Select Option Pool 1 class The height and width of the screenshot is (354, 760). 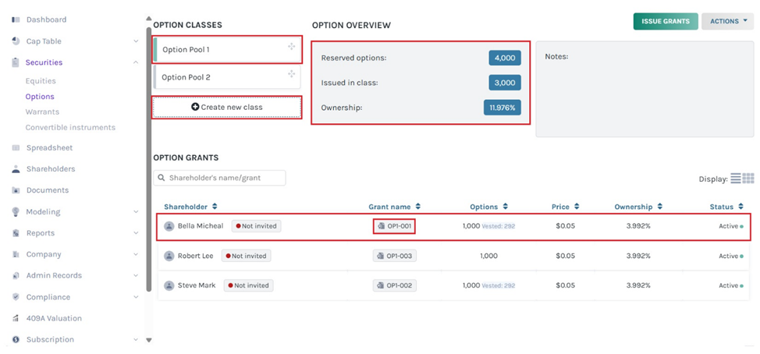(227, 49)
